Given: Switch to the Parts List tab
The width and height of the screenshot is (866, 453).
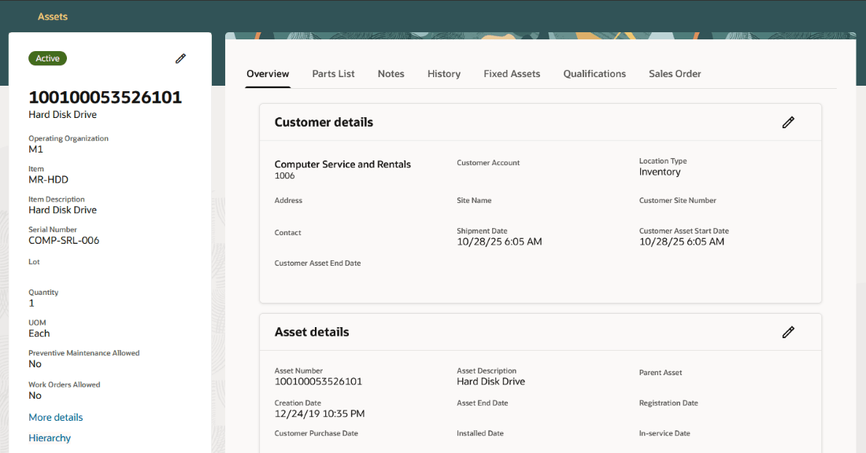Looking at the screenshot, I should tap(333, 73).
